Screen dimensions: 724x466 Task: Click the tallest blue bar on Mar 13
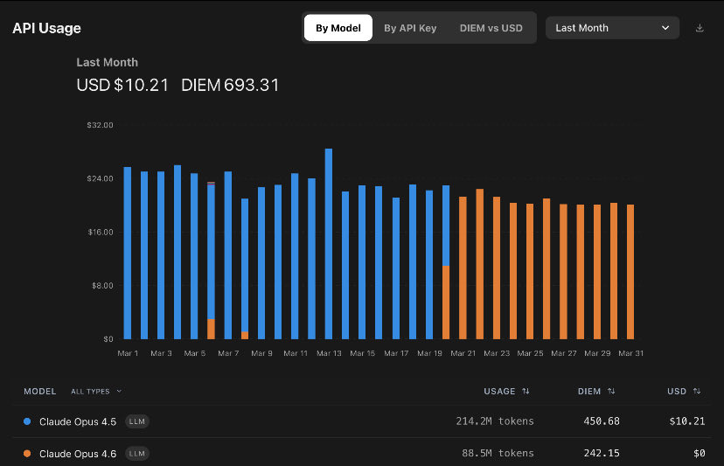(x=329, y=244)
